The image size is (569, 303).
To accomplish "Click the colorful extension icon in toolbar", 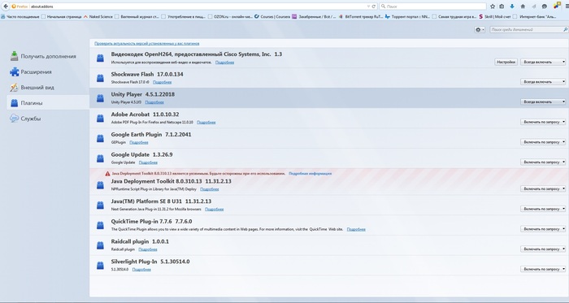I will (x=557, y=6).
